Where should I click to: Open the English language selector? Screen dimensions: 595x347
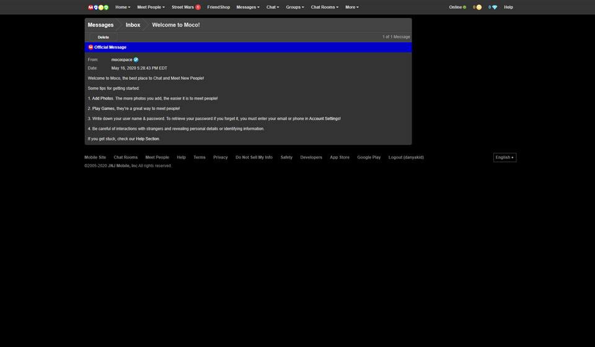click(x=505, y=158)
